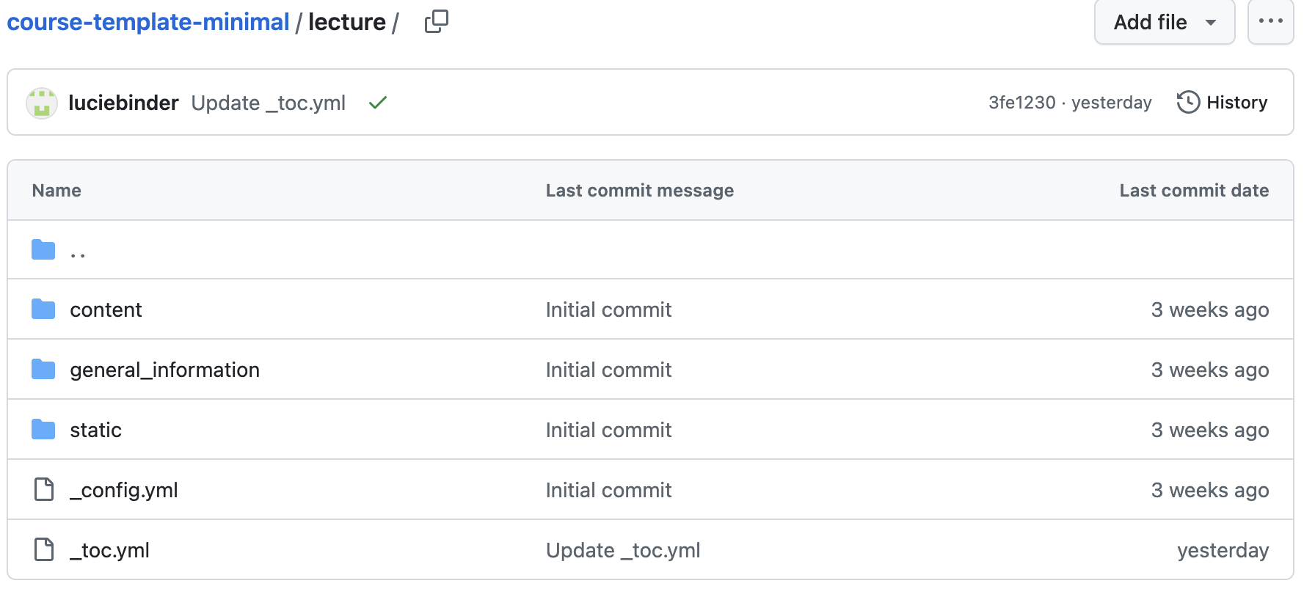Click the static folder icon

[43, 429]
